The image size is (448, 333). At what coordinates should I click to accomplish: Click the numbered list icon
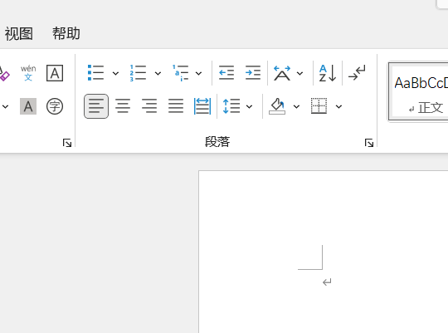[x=138, y=73]
